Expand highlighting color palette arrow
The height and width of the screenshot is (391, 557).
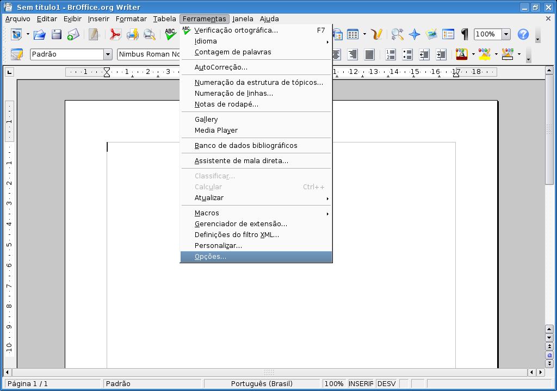[496, 54]
